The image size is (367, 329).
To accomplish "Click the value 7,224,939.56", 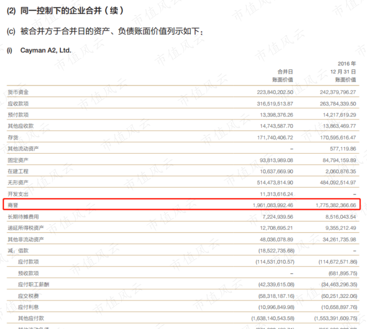I will click(x=278, y=217).
